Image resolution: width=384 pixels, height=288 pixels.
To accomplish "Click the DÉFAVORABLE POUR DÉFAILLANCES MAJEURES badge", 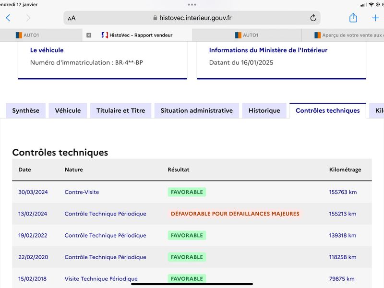I will tap(235, 214).
